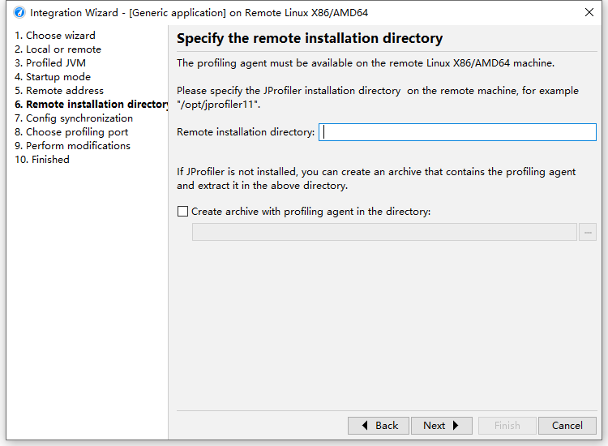Click the greyed-out Finish button
Screen dimensions: 608x446
pos(507,426)
